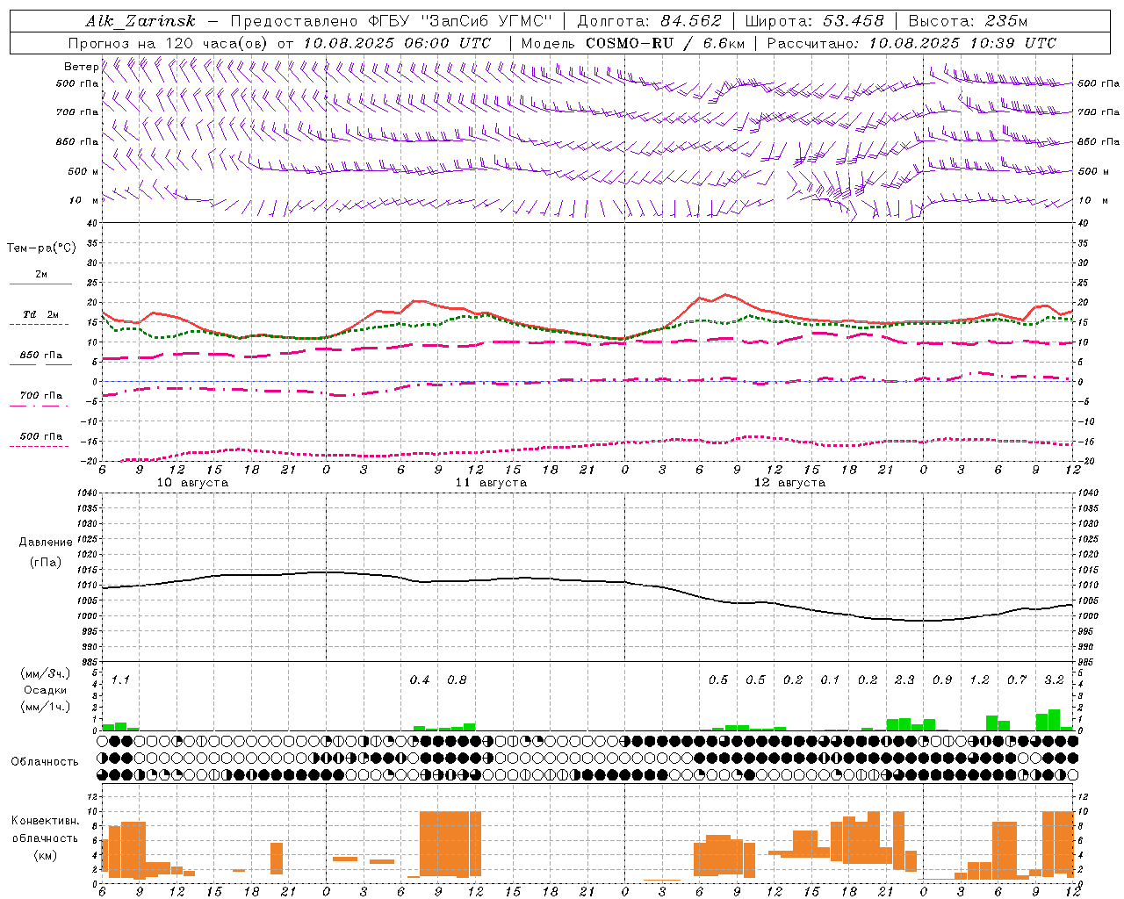
Task: Click the '12 августа' date label
Action: click(789, 483)
